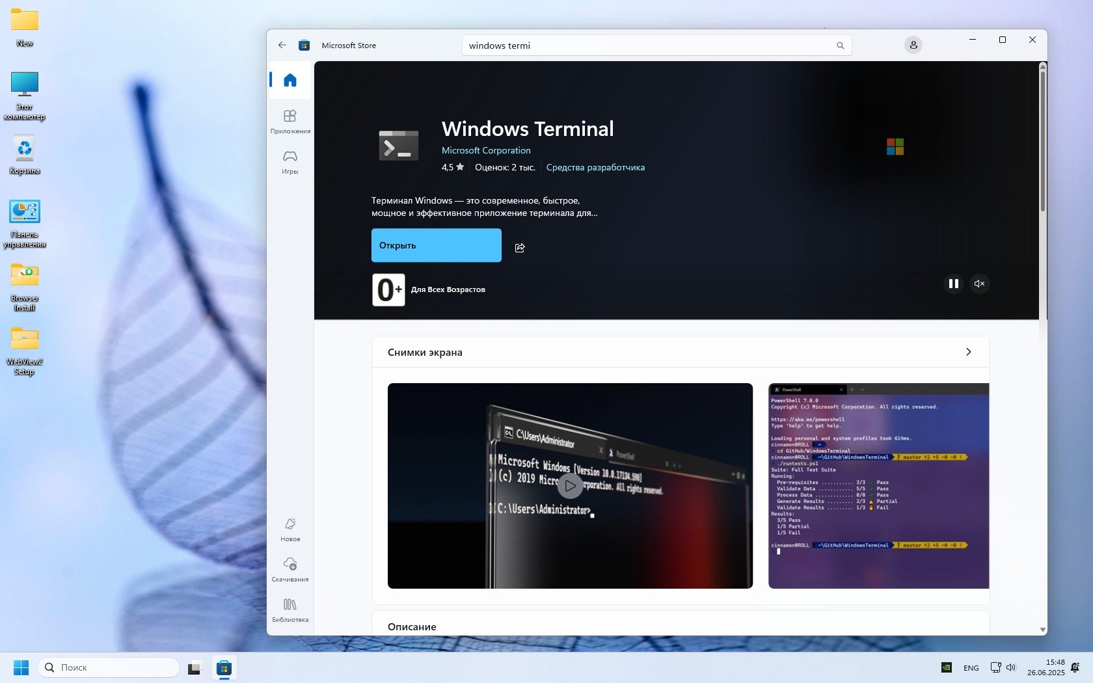
Task: Open the Библиотека section in the sidebar
Action: [x=290, y=610]
